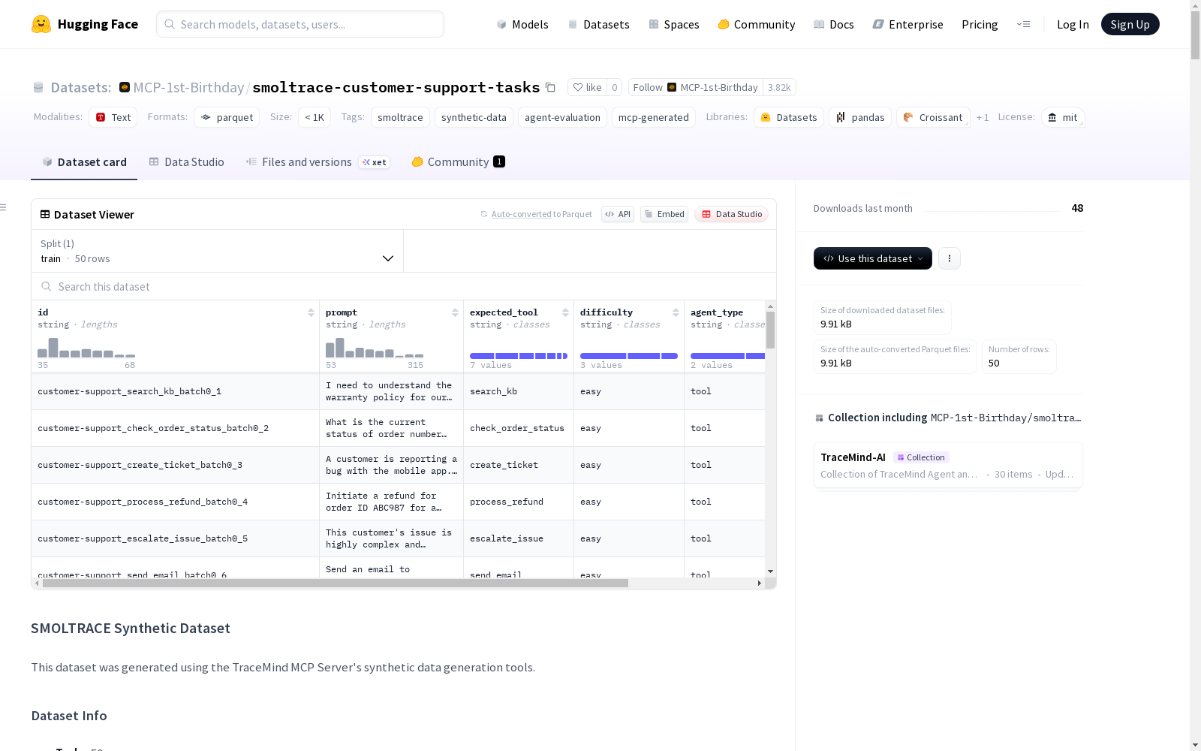Select the mit license tag
1201x751 pixels.
point(1063,117)
